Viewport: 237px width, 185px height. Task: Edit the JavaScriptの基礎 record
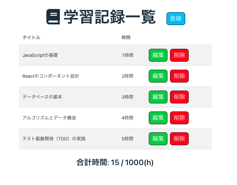tap(158, 55)
